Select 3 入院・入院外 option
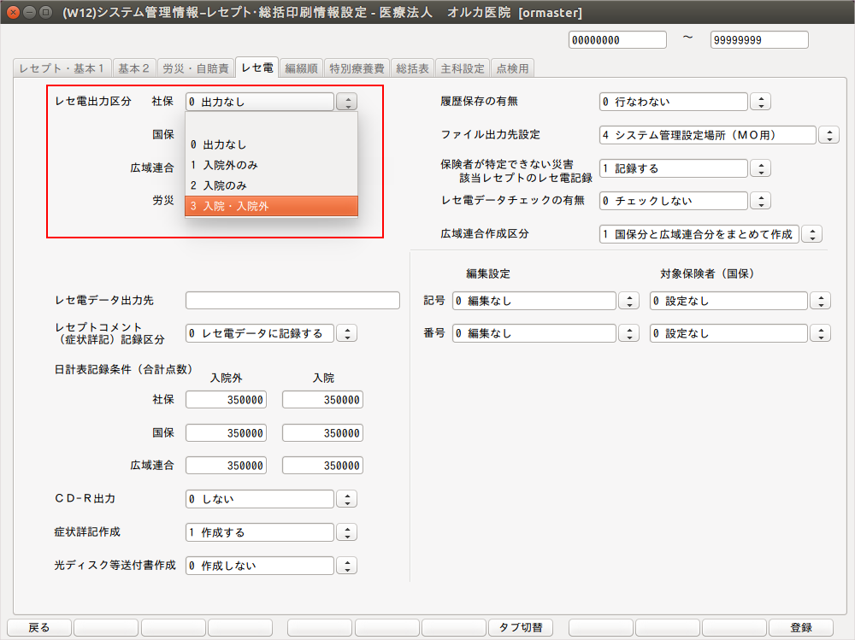855x640 pixels. [272, 206]
